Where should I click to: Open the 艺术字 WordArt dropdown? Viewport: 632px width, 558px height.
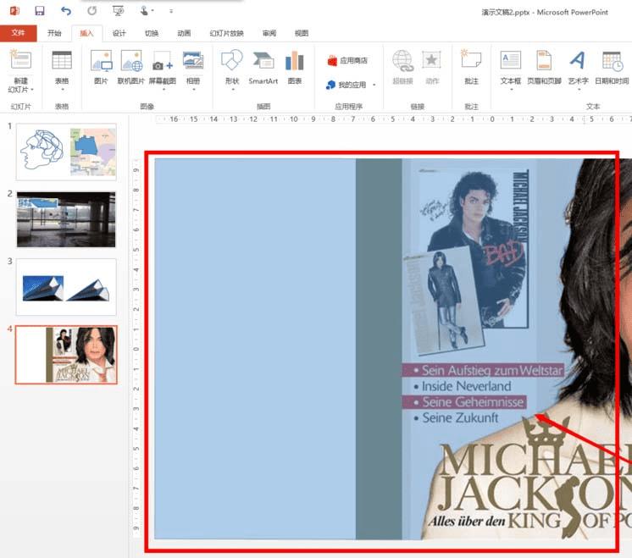click(x=578, y=82)
